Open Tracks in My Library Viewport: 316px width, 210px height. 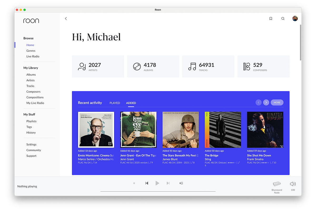tap(30, 86)
